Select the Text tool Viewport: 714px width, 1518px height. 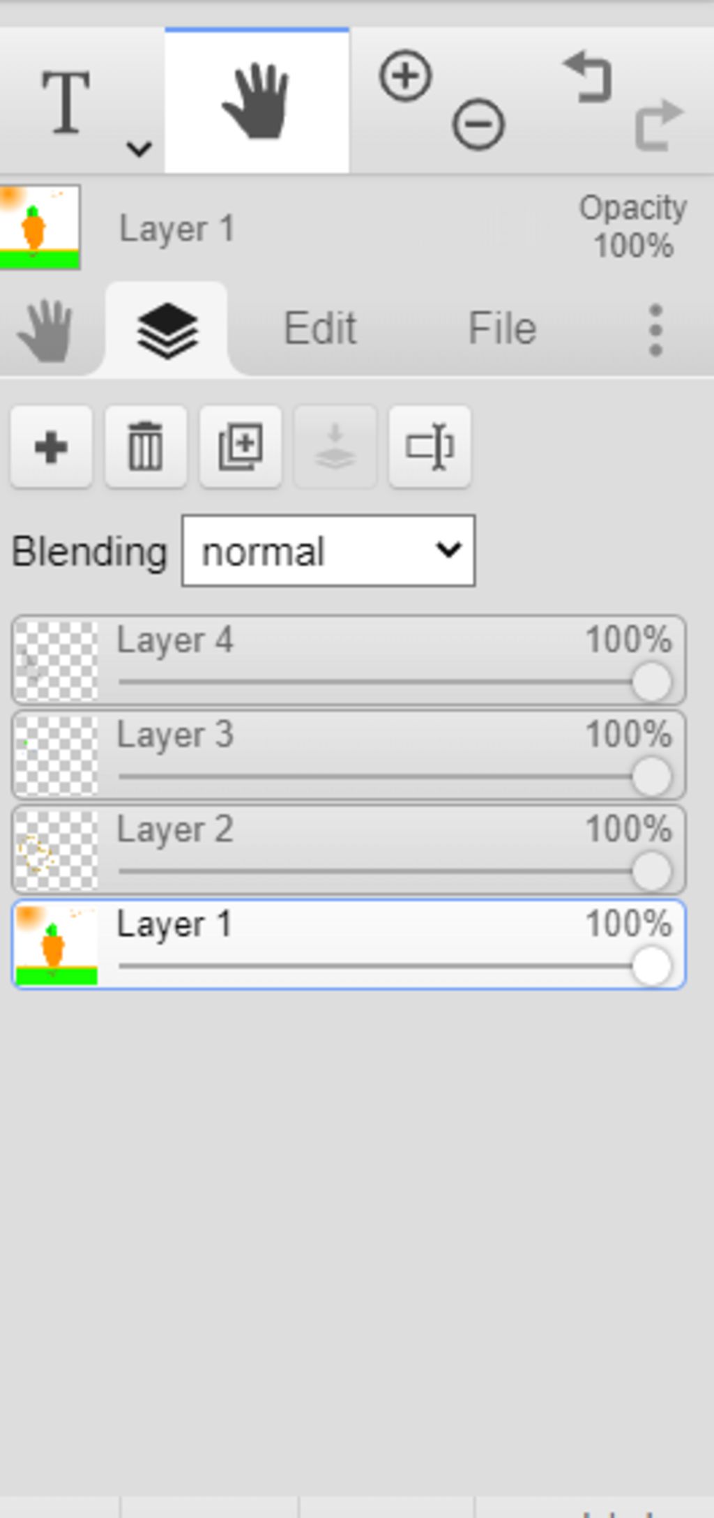coord(66,102)
